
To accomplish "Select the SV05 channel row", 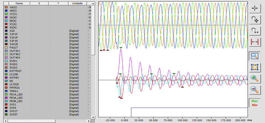I will [x=47, y=108].
